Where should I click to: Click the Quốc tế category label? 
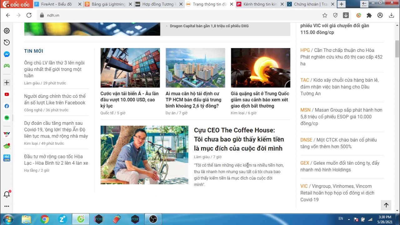point(107,113)
